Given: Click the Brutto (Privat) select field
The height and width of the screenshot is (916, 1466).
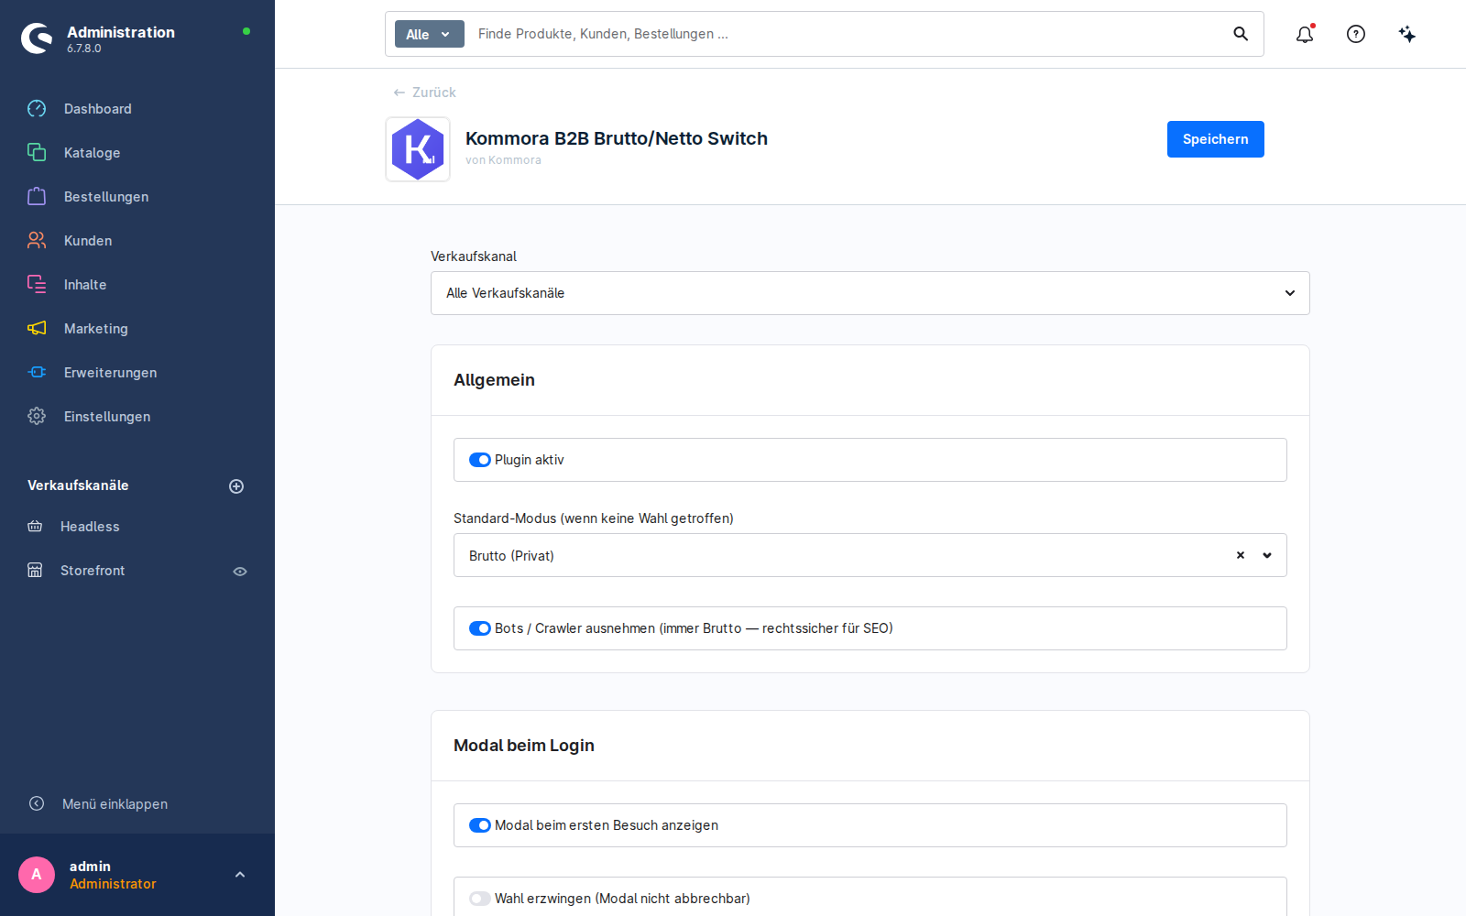Looking at the screenshot, I should [x=870, y=555].
